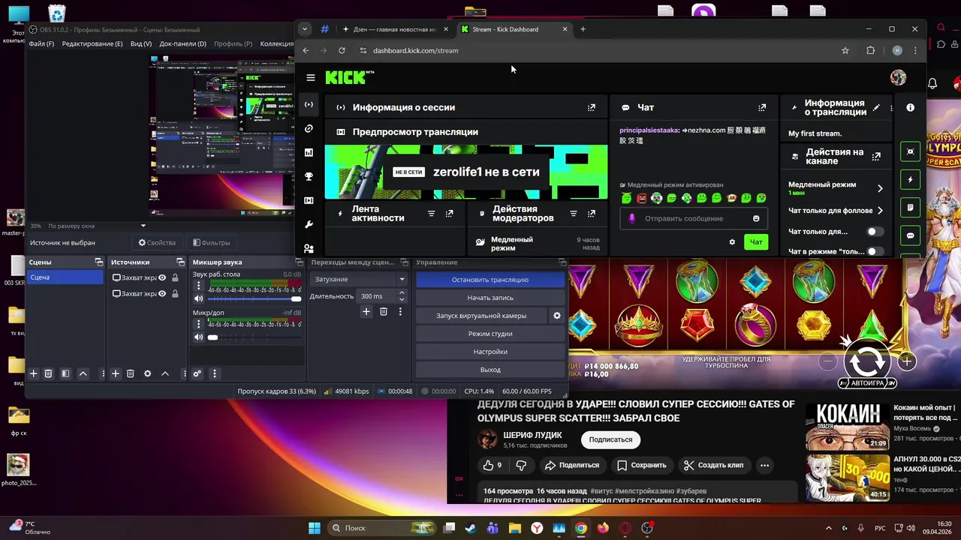Expand the Медленный режим setting

880,188
